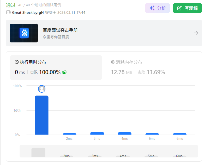Click the 通过 status text

click(x=11, y=5)
